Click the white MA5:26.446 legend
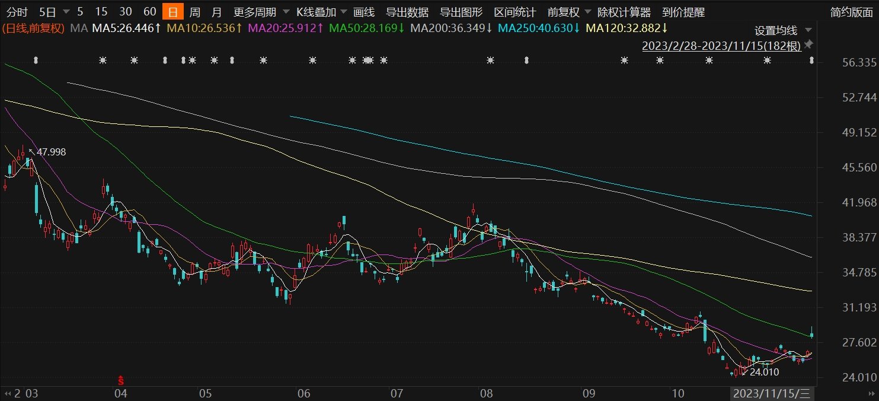 tap(125, 28)
